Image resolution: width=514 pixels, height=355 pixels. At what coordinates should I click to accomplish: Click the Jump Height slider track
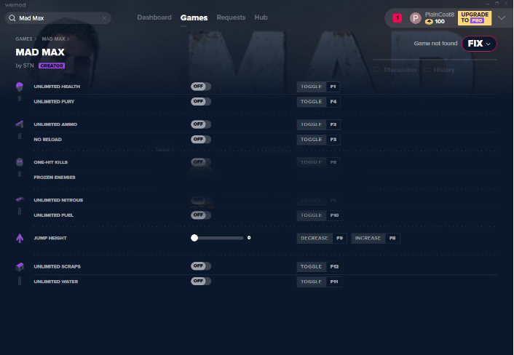[218, 238]
